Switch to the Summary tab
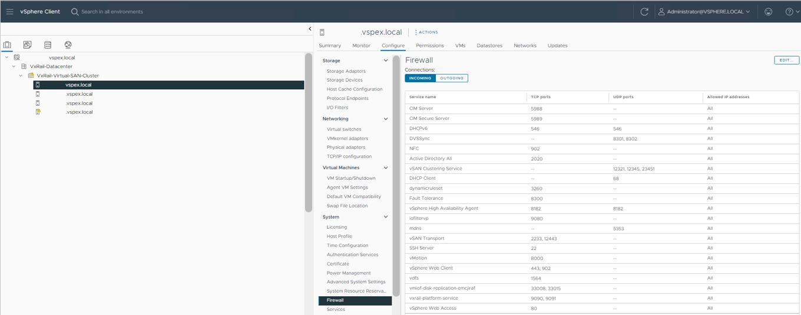The width and height of the screenshot is (801, 315). tap(330, 45)
